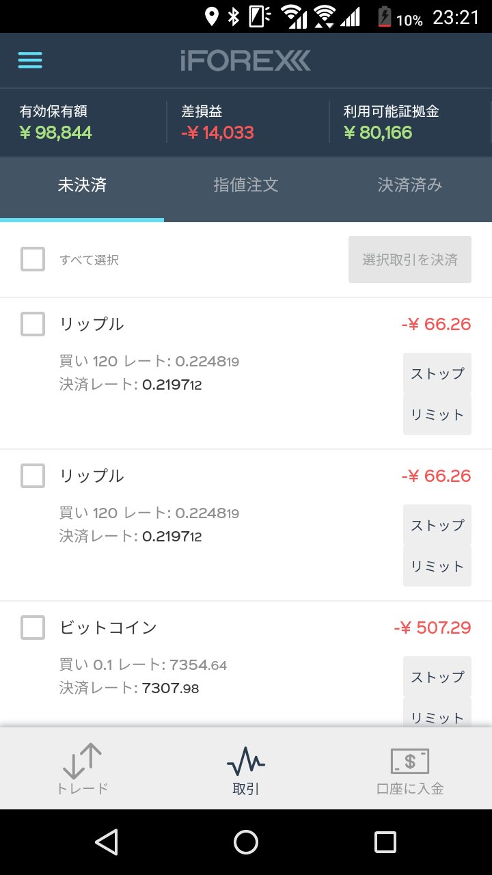Set ストップ on ビットコイン position
Image resolution: width=492 pixels, height=875 pixels.
coord(437,677)
